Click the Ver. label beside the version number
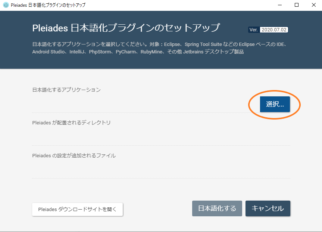322x232 pixels. [x=253, y=29]
